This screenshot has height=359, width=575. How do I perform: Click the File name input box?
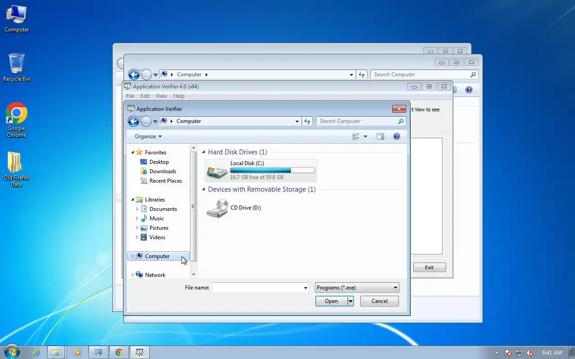[x=257, y=288]
